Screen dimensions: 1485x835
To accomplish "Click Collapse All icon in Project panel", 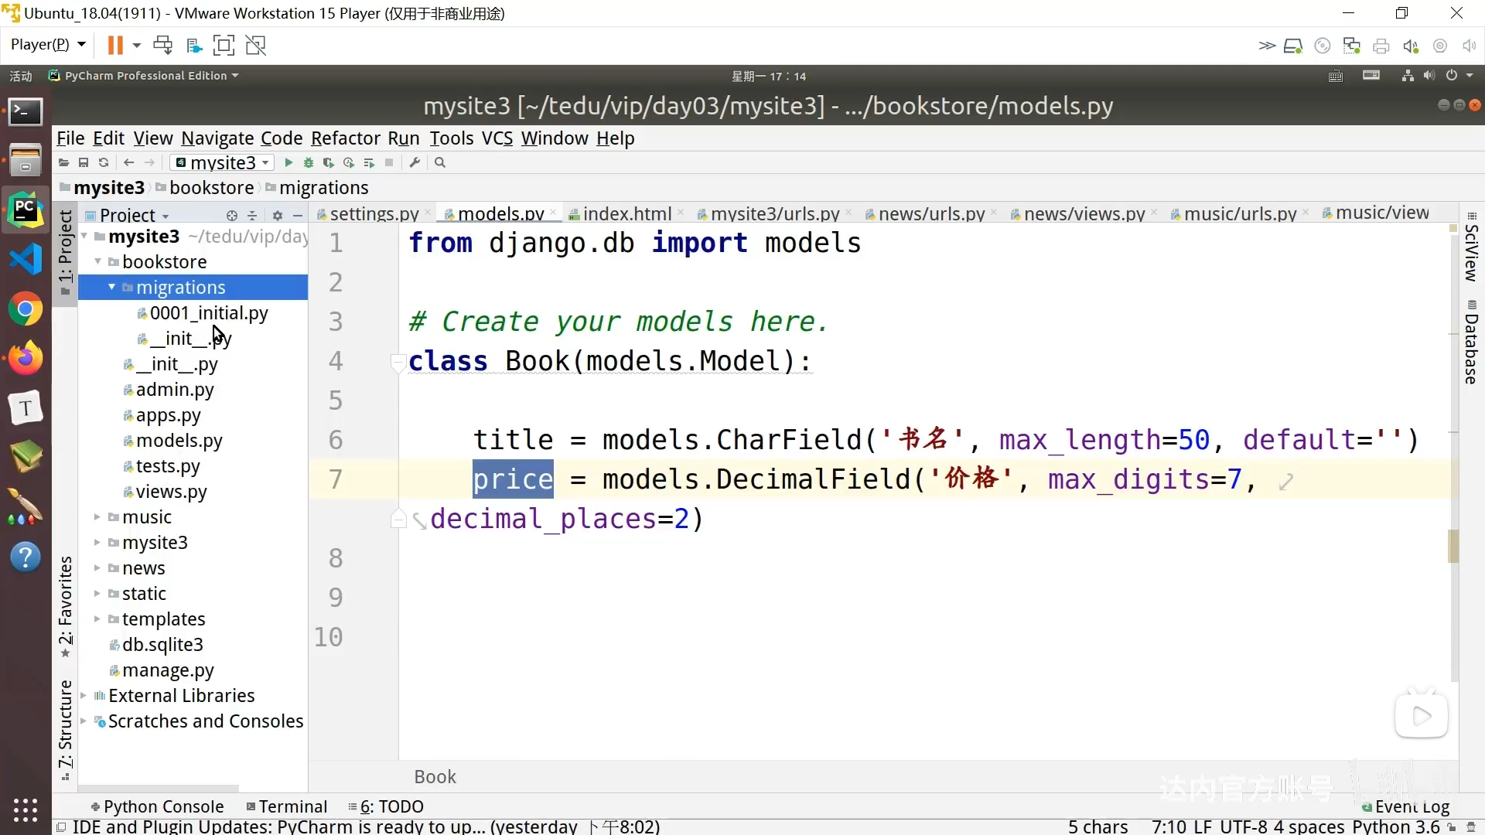I will click(252, 216).
